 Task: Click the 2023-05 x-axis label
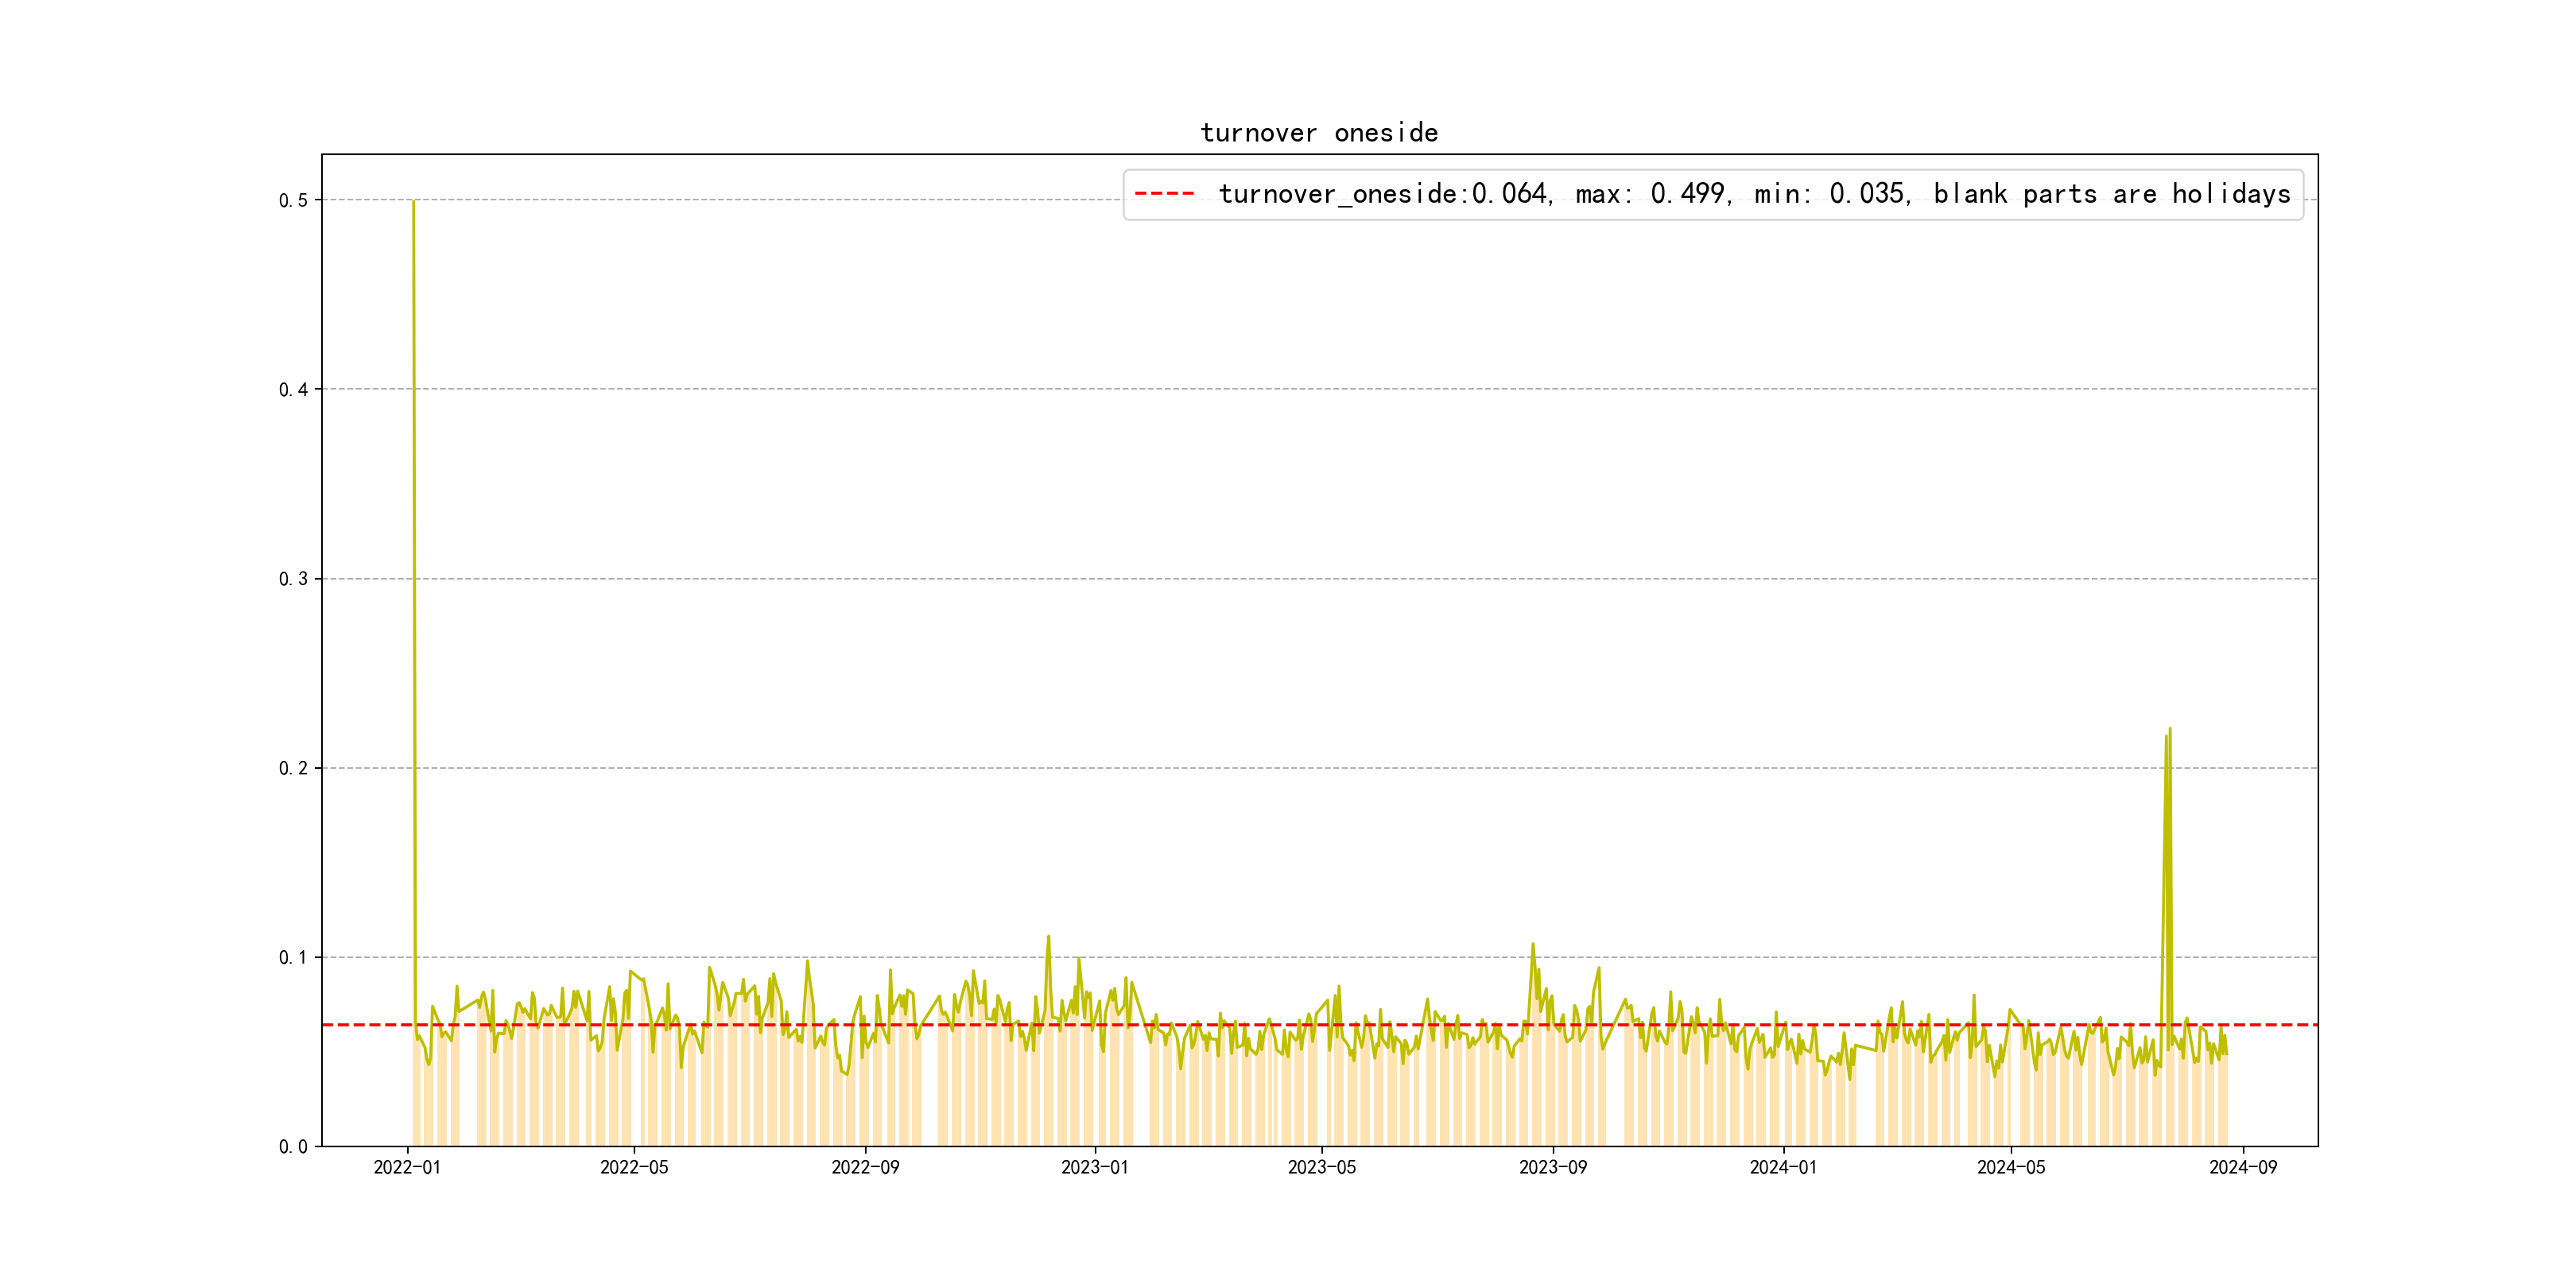(1321, 1168)
